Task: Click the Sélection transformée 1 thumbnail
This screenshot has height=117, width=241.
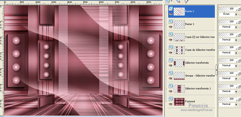Action: tap(179, 89)
